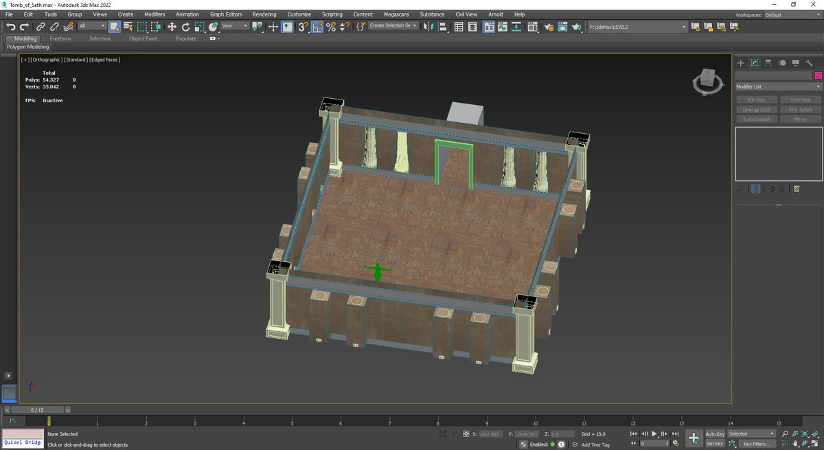Open the Rendering menu

tap(264, 14)
